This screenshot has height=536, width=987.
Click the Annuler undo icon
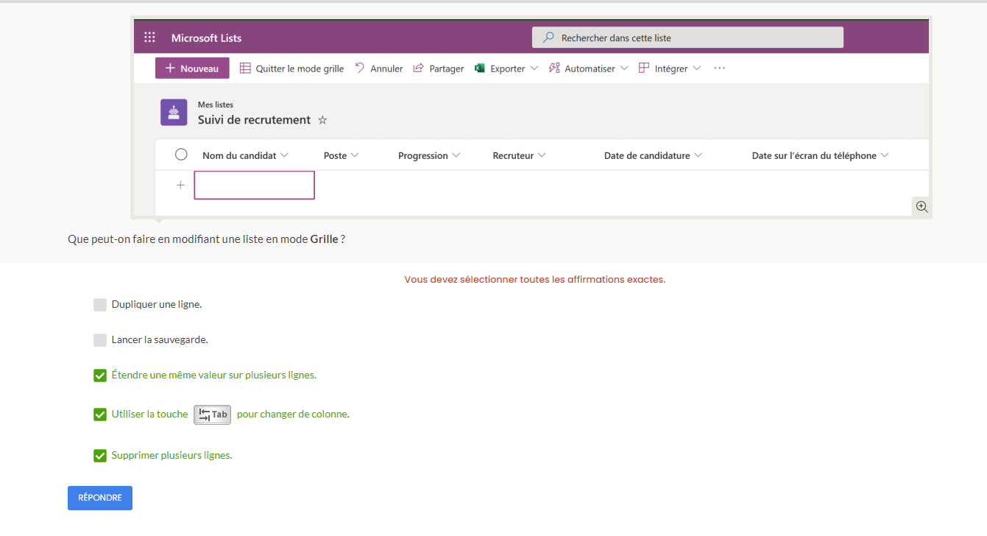tap(360, 68)
